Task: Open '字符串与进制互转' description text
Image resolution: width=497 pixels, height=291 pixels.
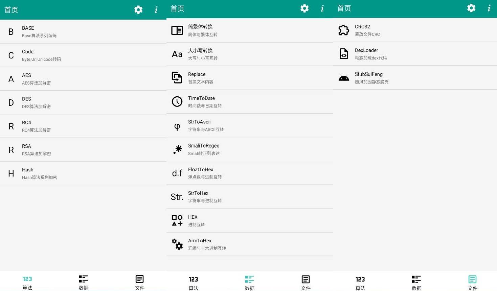Action: point(205,201)
